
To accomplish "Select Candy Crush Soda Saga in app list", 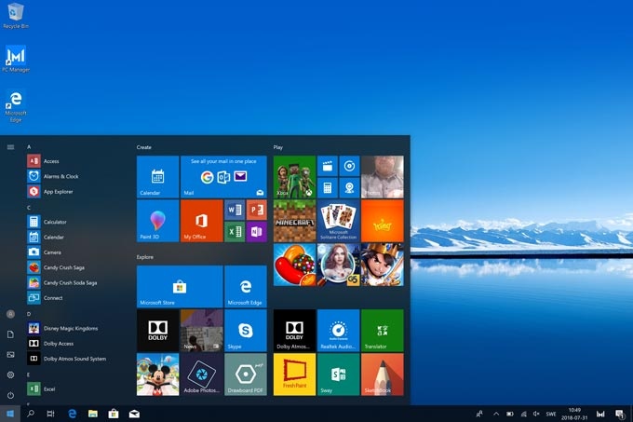I will pyautogui.click(x=70, y=282).
